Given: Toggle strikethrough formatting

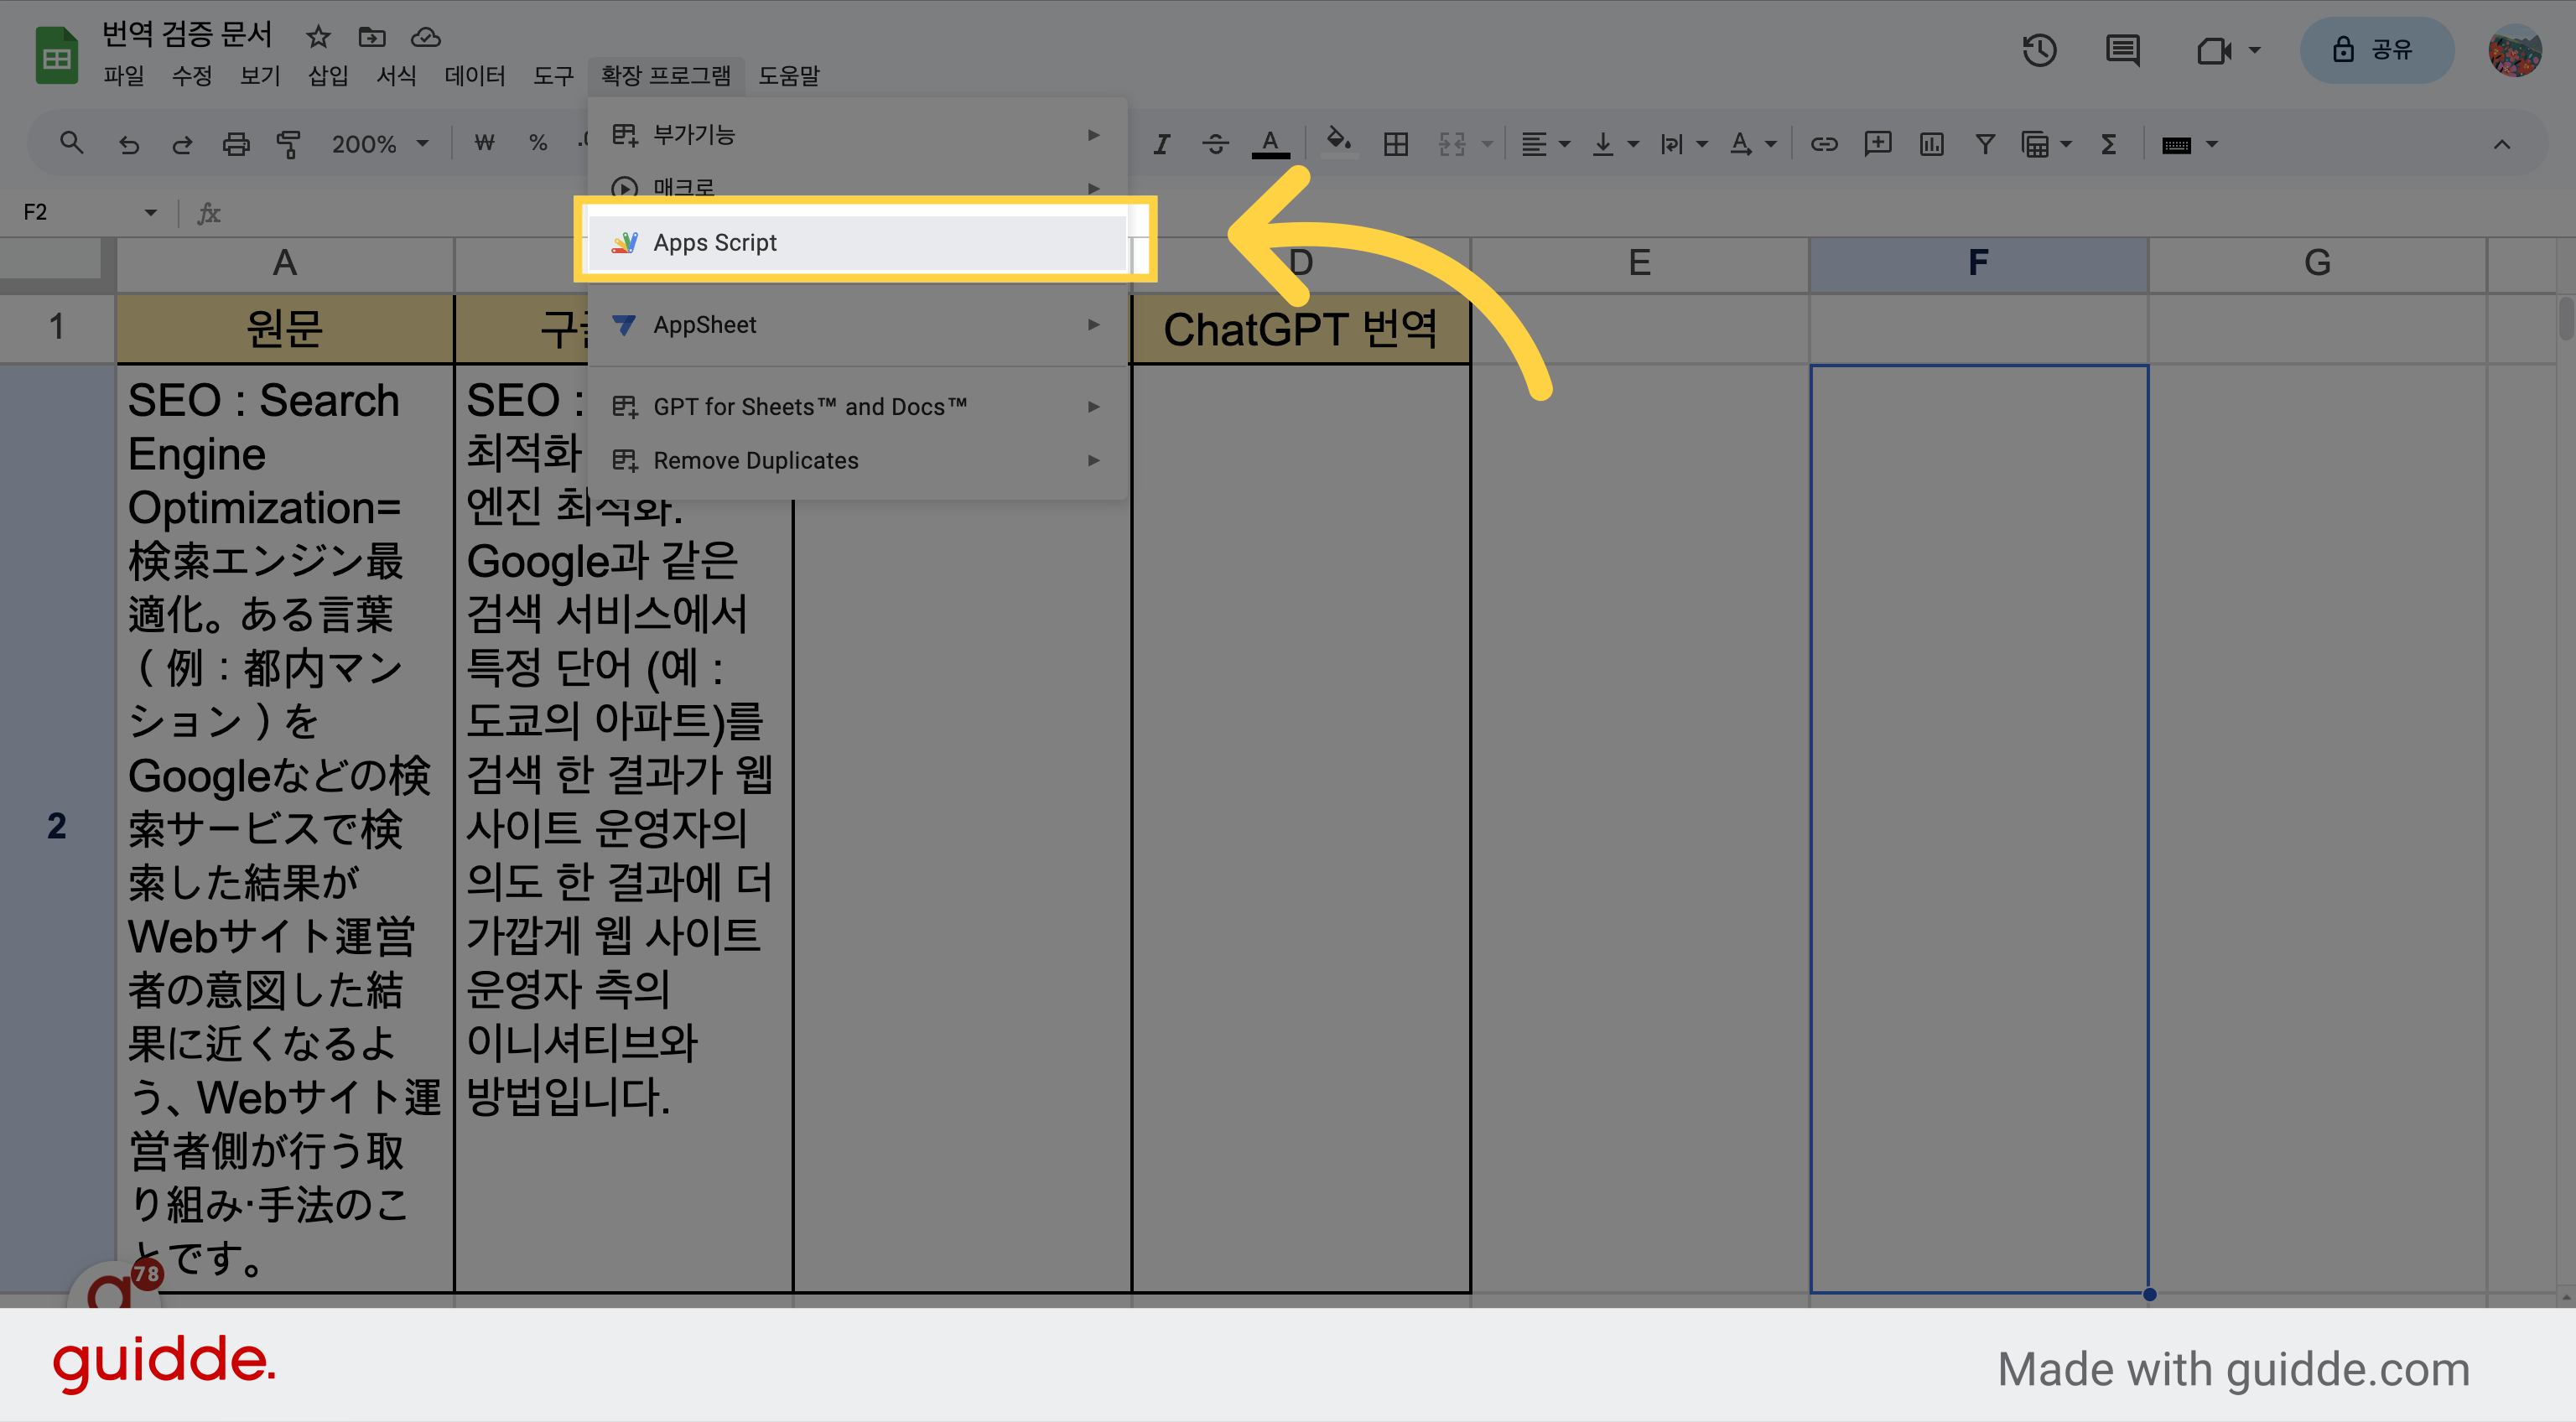Looking at the screenshot, I should pyautogui.click(x=1216, y=144).
